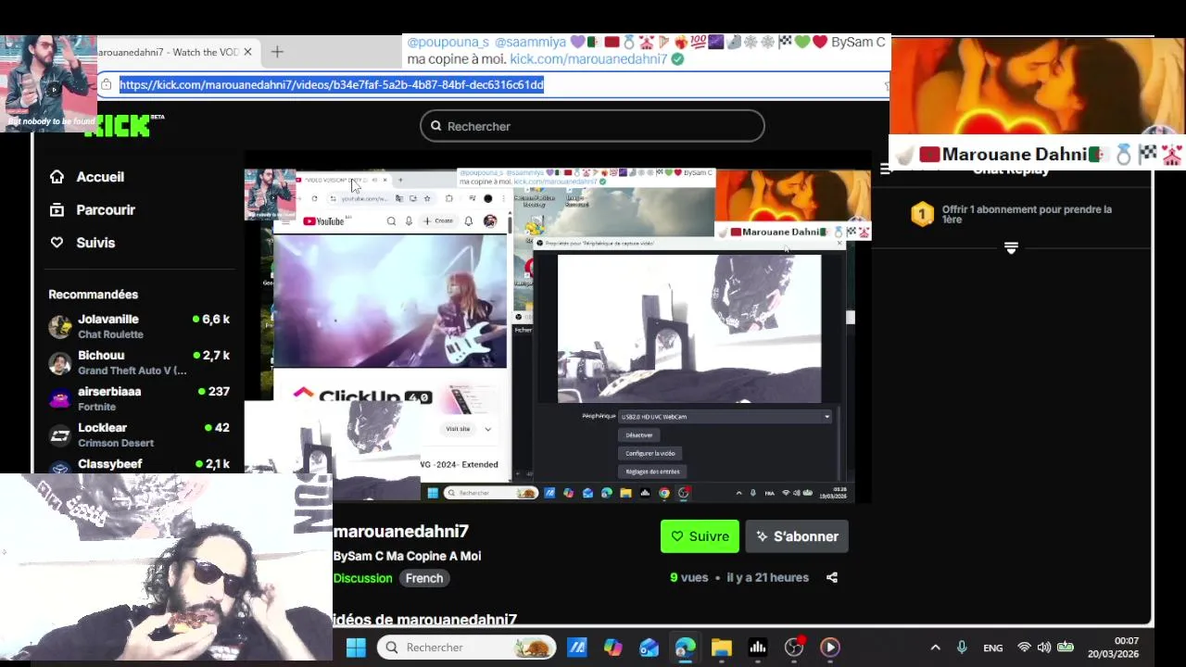
Task: Click the French language tag
Action: (x=424, y=578)
